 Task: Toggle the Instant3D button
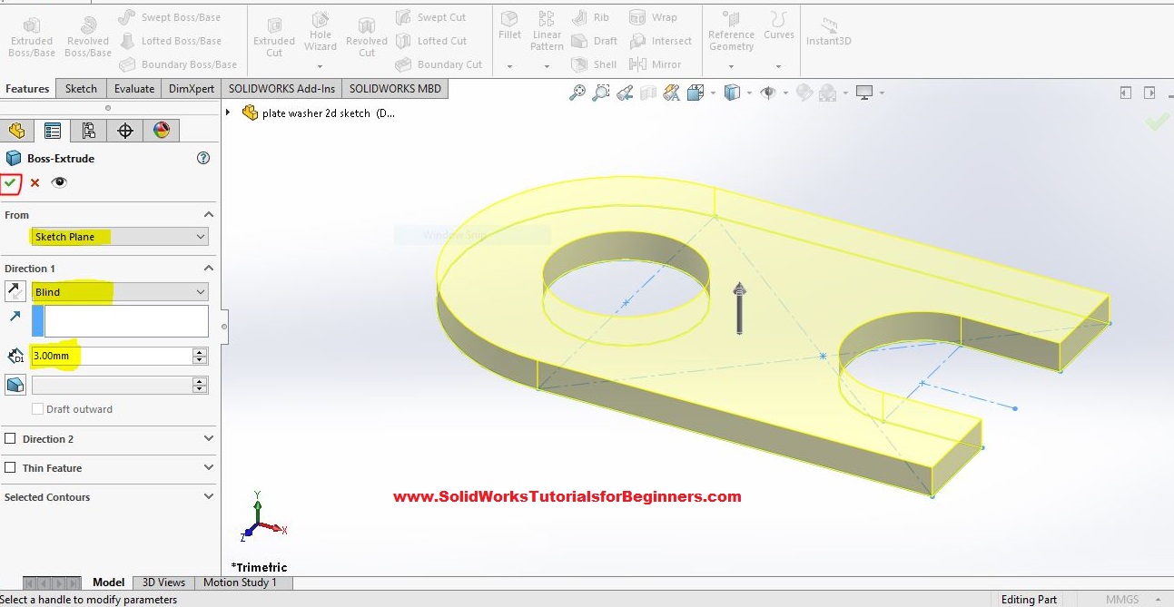click(x=827, y=31)
